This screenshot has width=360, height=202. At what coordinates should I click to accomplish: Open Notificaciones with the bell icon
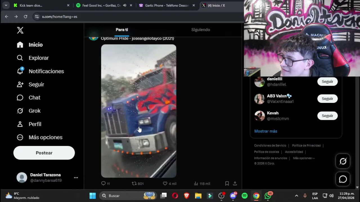point(40,71)
